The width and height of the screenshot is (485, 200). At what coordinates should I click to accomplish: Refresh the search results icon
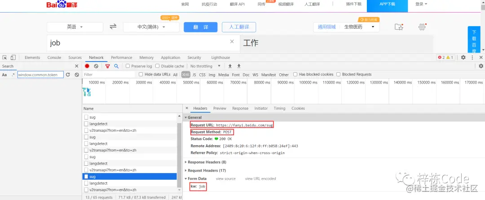(68, 75)
